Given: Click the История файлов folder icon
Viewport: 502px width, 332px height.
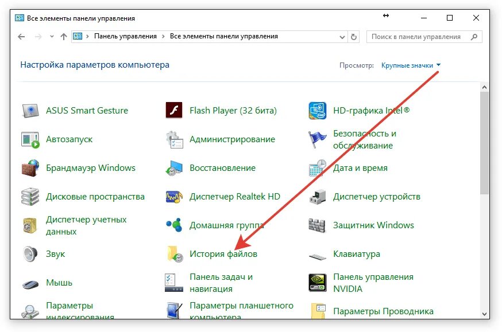Looking at the screenshot, I should (175, 254).
